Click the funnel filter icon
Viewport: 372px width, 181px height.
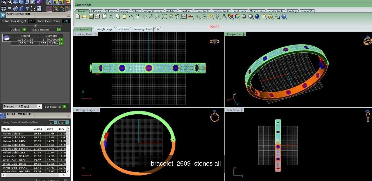(x=27, y=9)
